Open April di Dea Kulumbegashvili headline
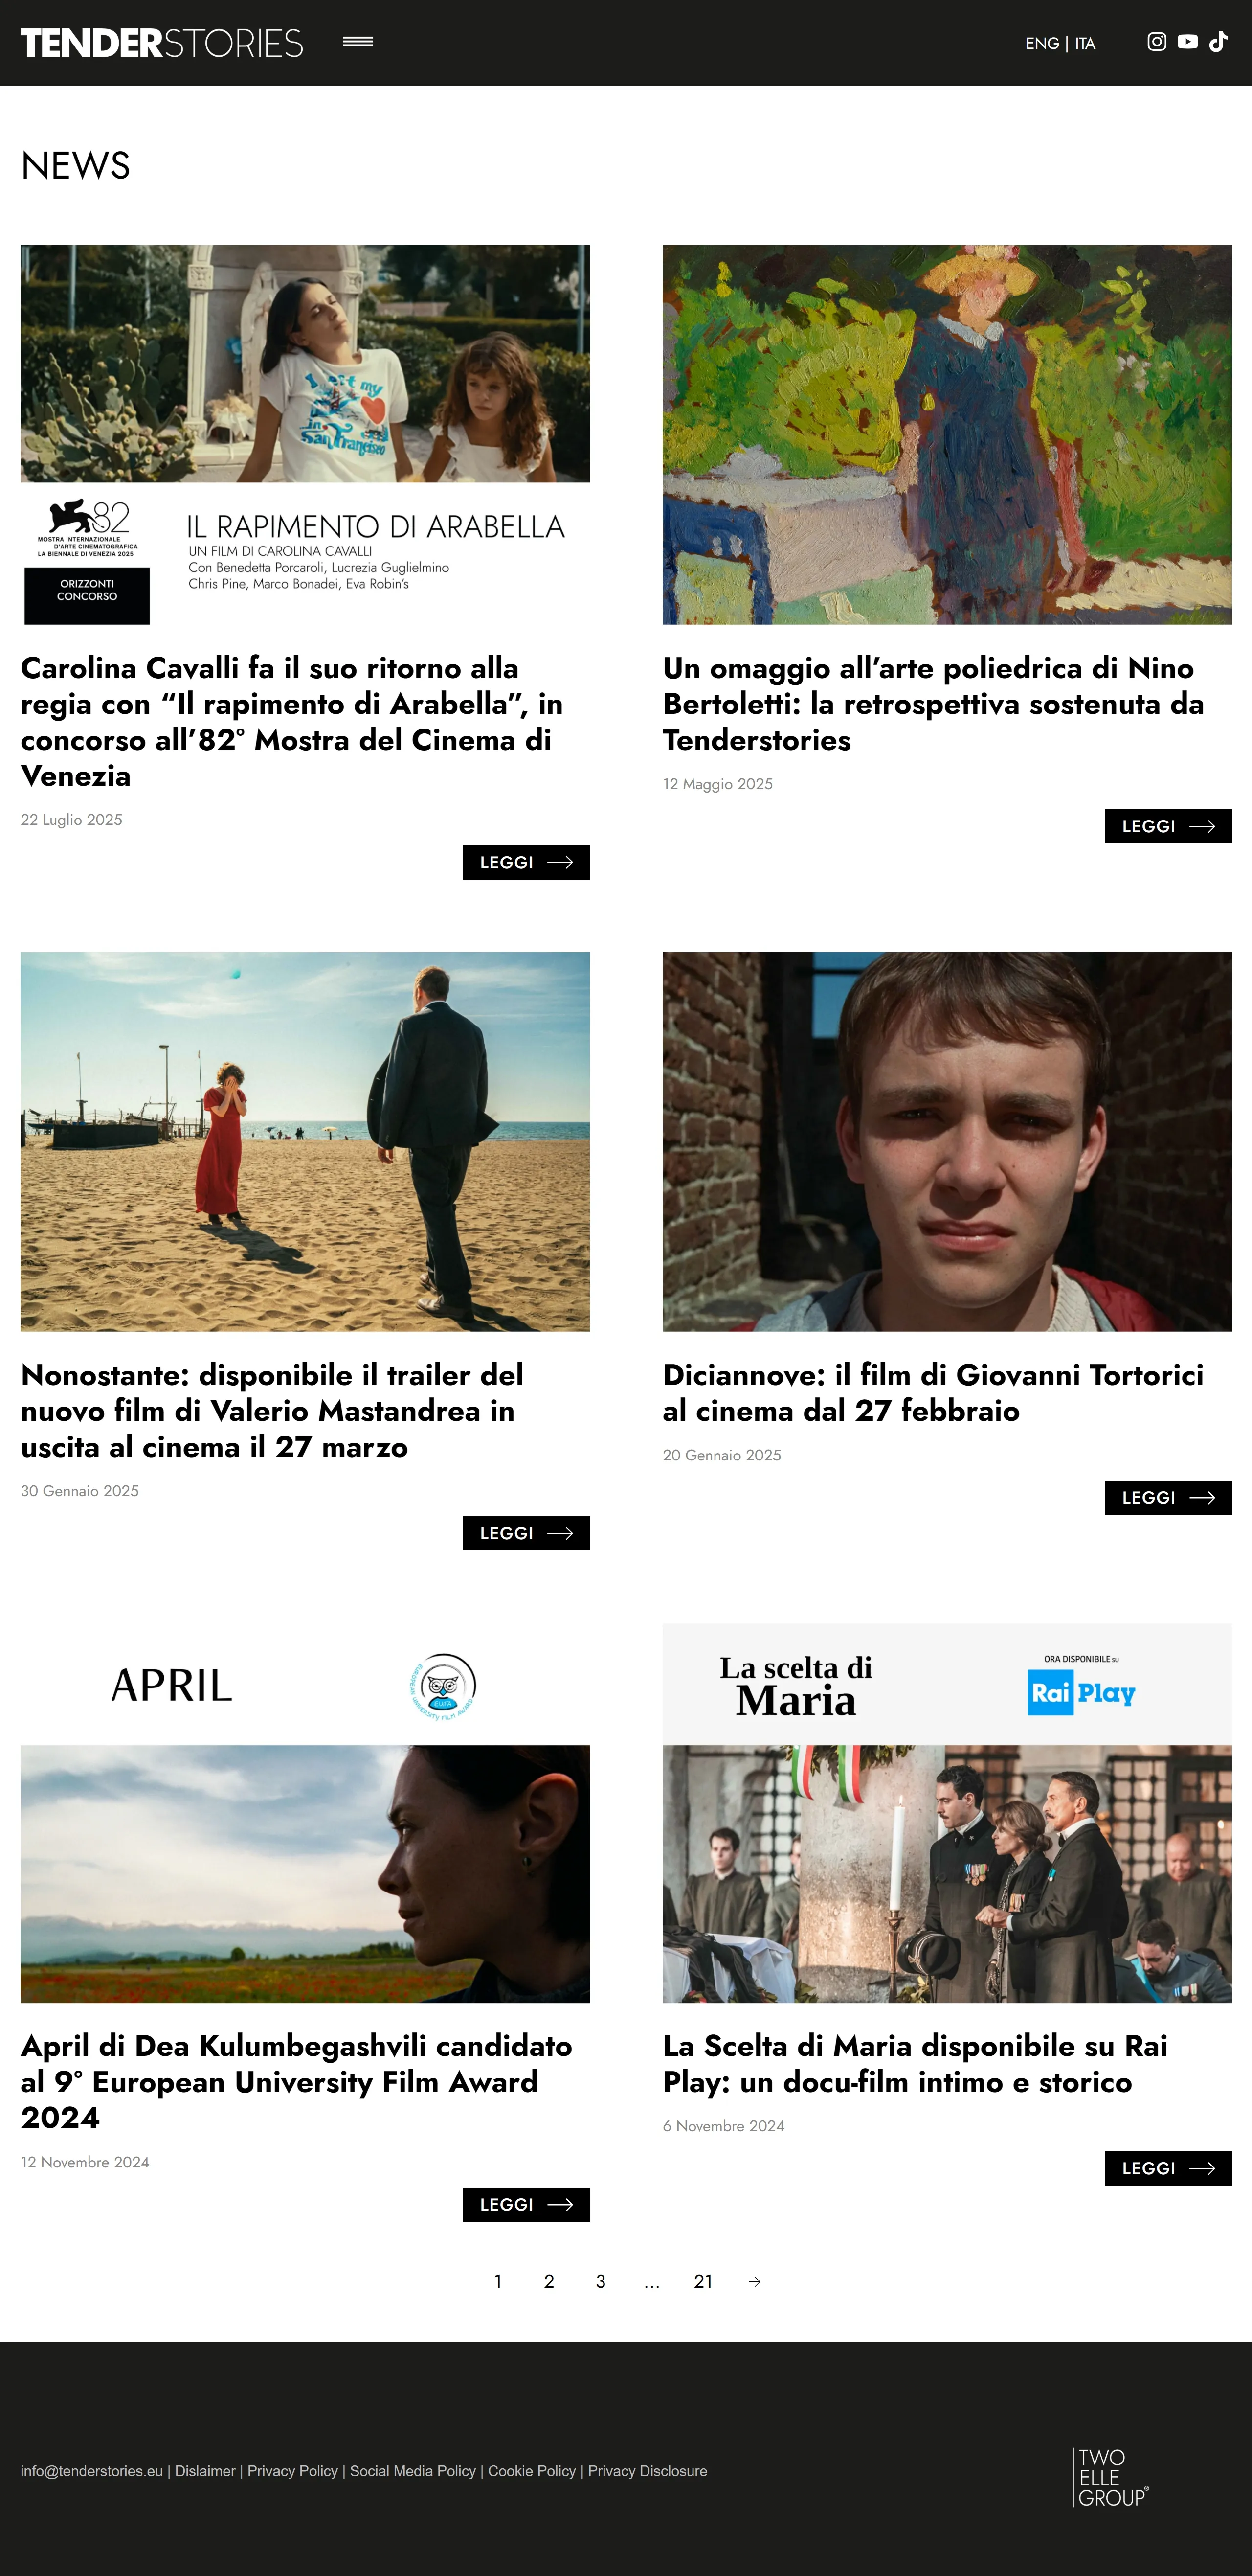Viewport: 1252px width, 2576px height. click(297, 2081)
